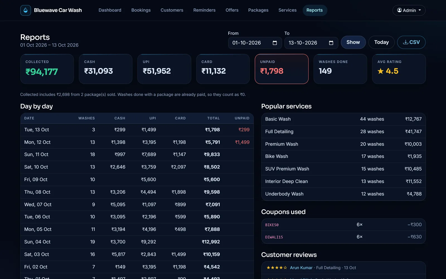Select the Tue, 13 Oct row
Image resolution: width=446 pixels, height=279 pixels.
coord(137,130)
